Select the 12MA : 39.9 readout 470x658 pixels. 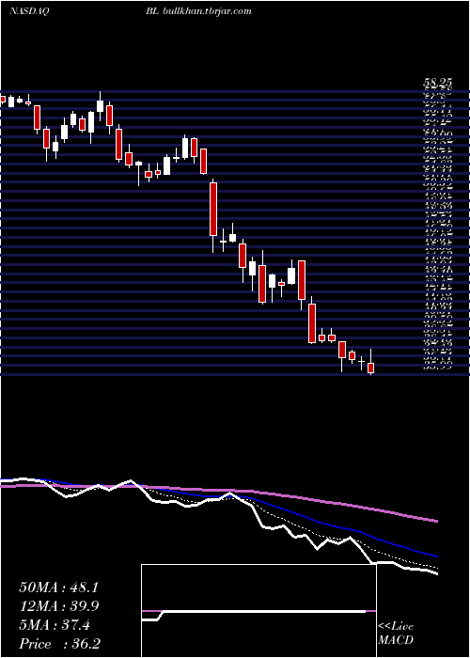[x=58, y=606]
